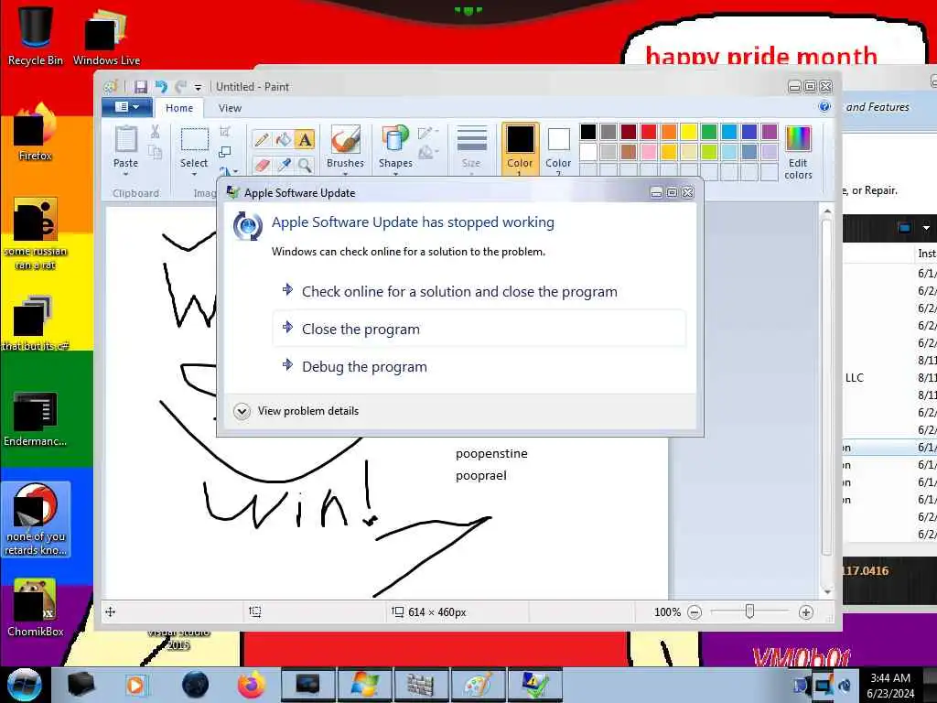The width and height of the screenshot is (937, 703).
Task: Click the Windows Start orb
Action: point(24,685)
